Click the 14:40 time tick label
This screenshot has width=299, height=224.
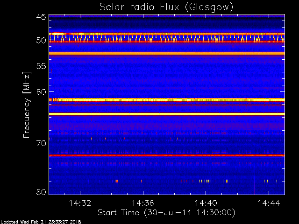pos(206,203)
